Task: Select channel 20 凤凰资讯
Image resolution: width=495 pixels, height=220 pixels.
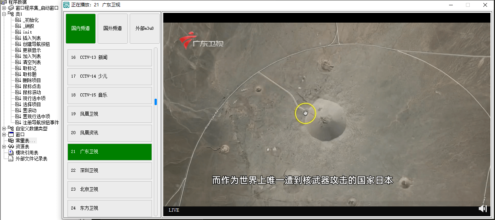Action: (110, 133)
